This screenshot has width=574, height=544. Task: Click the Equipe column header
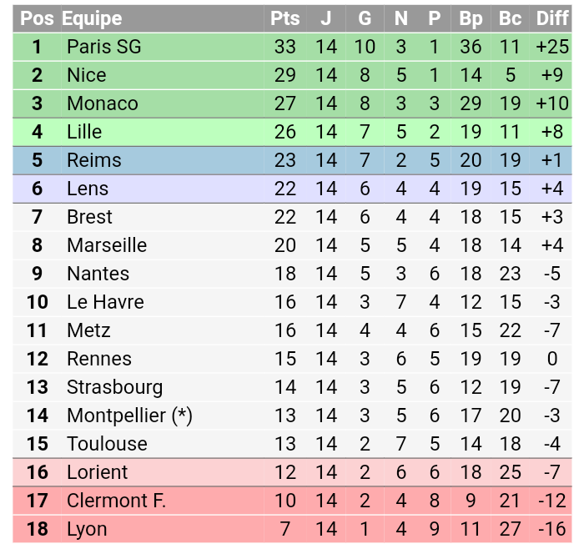(92, 18)
